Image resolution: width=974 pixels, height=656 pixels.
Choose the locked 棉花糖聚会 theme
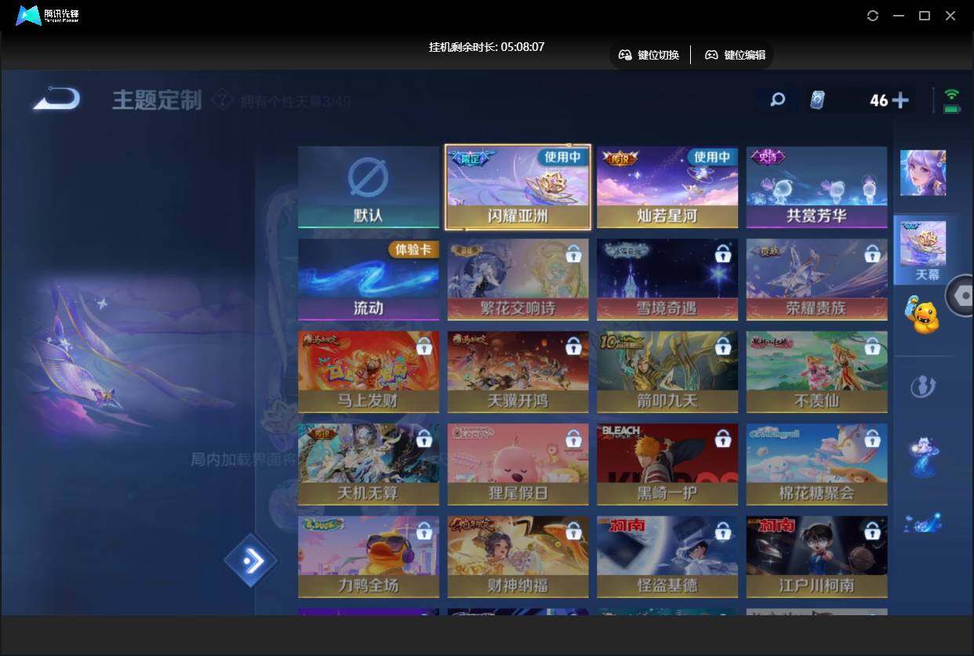[x=817, y=465]
